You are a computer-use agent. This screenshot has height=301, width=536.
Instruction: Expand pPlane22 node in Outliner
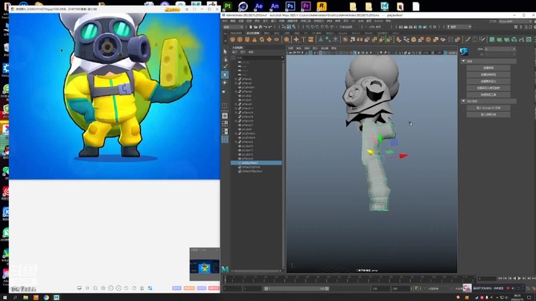click(x=236, y=142)
